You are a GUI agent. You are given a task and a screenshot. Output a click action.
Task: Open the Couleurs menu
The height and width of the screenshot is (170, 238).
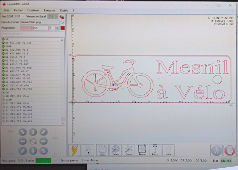pyautogui.click(x=33, y=10)
